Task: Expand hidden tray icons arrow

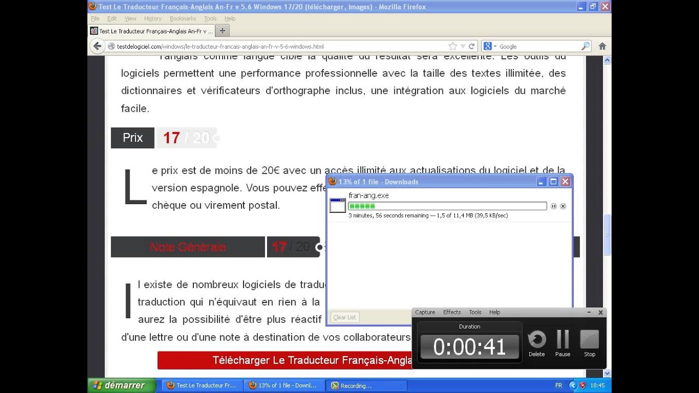Action: click(573, 385)
